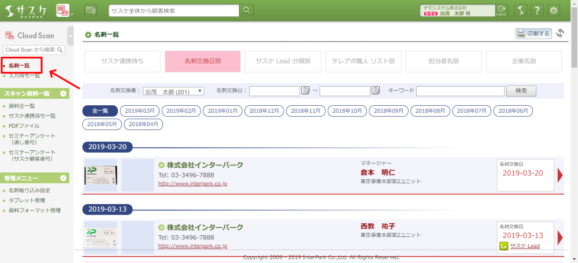Viewport: 578px width, 263px height.
Task: Open the end date calendar icon
Action: pos(376,90)
